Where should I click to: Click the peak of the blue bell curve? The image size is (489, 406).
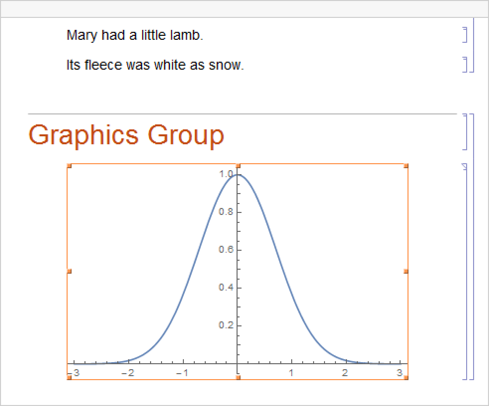238,175
